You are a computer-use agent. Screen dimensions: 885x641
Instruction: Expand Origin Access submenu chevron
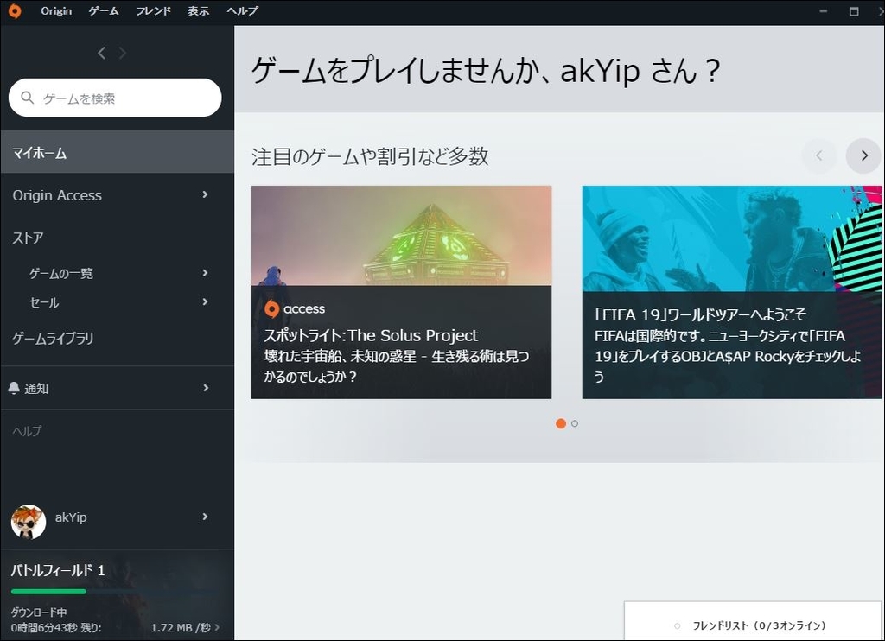[205, 194]
